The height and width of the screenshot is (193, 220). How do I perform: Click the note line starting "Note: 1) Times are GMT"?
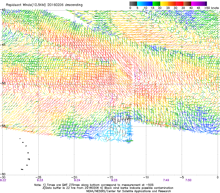[x=94, y=185]
